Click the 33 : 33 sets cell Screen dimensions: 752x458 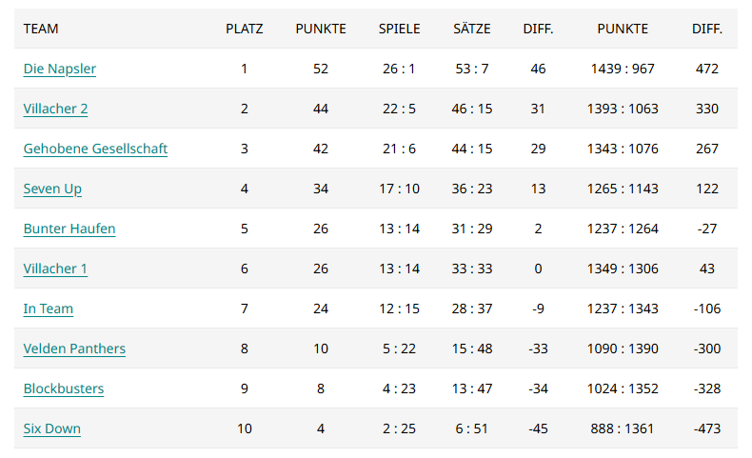coord(472,269)
